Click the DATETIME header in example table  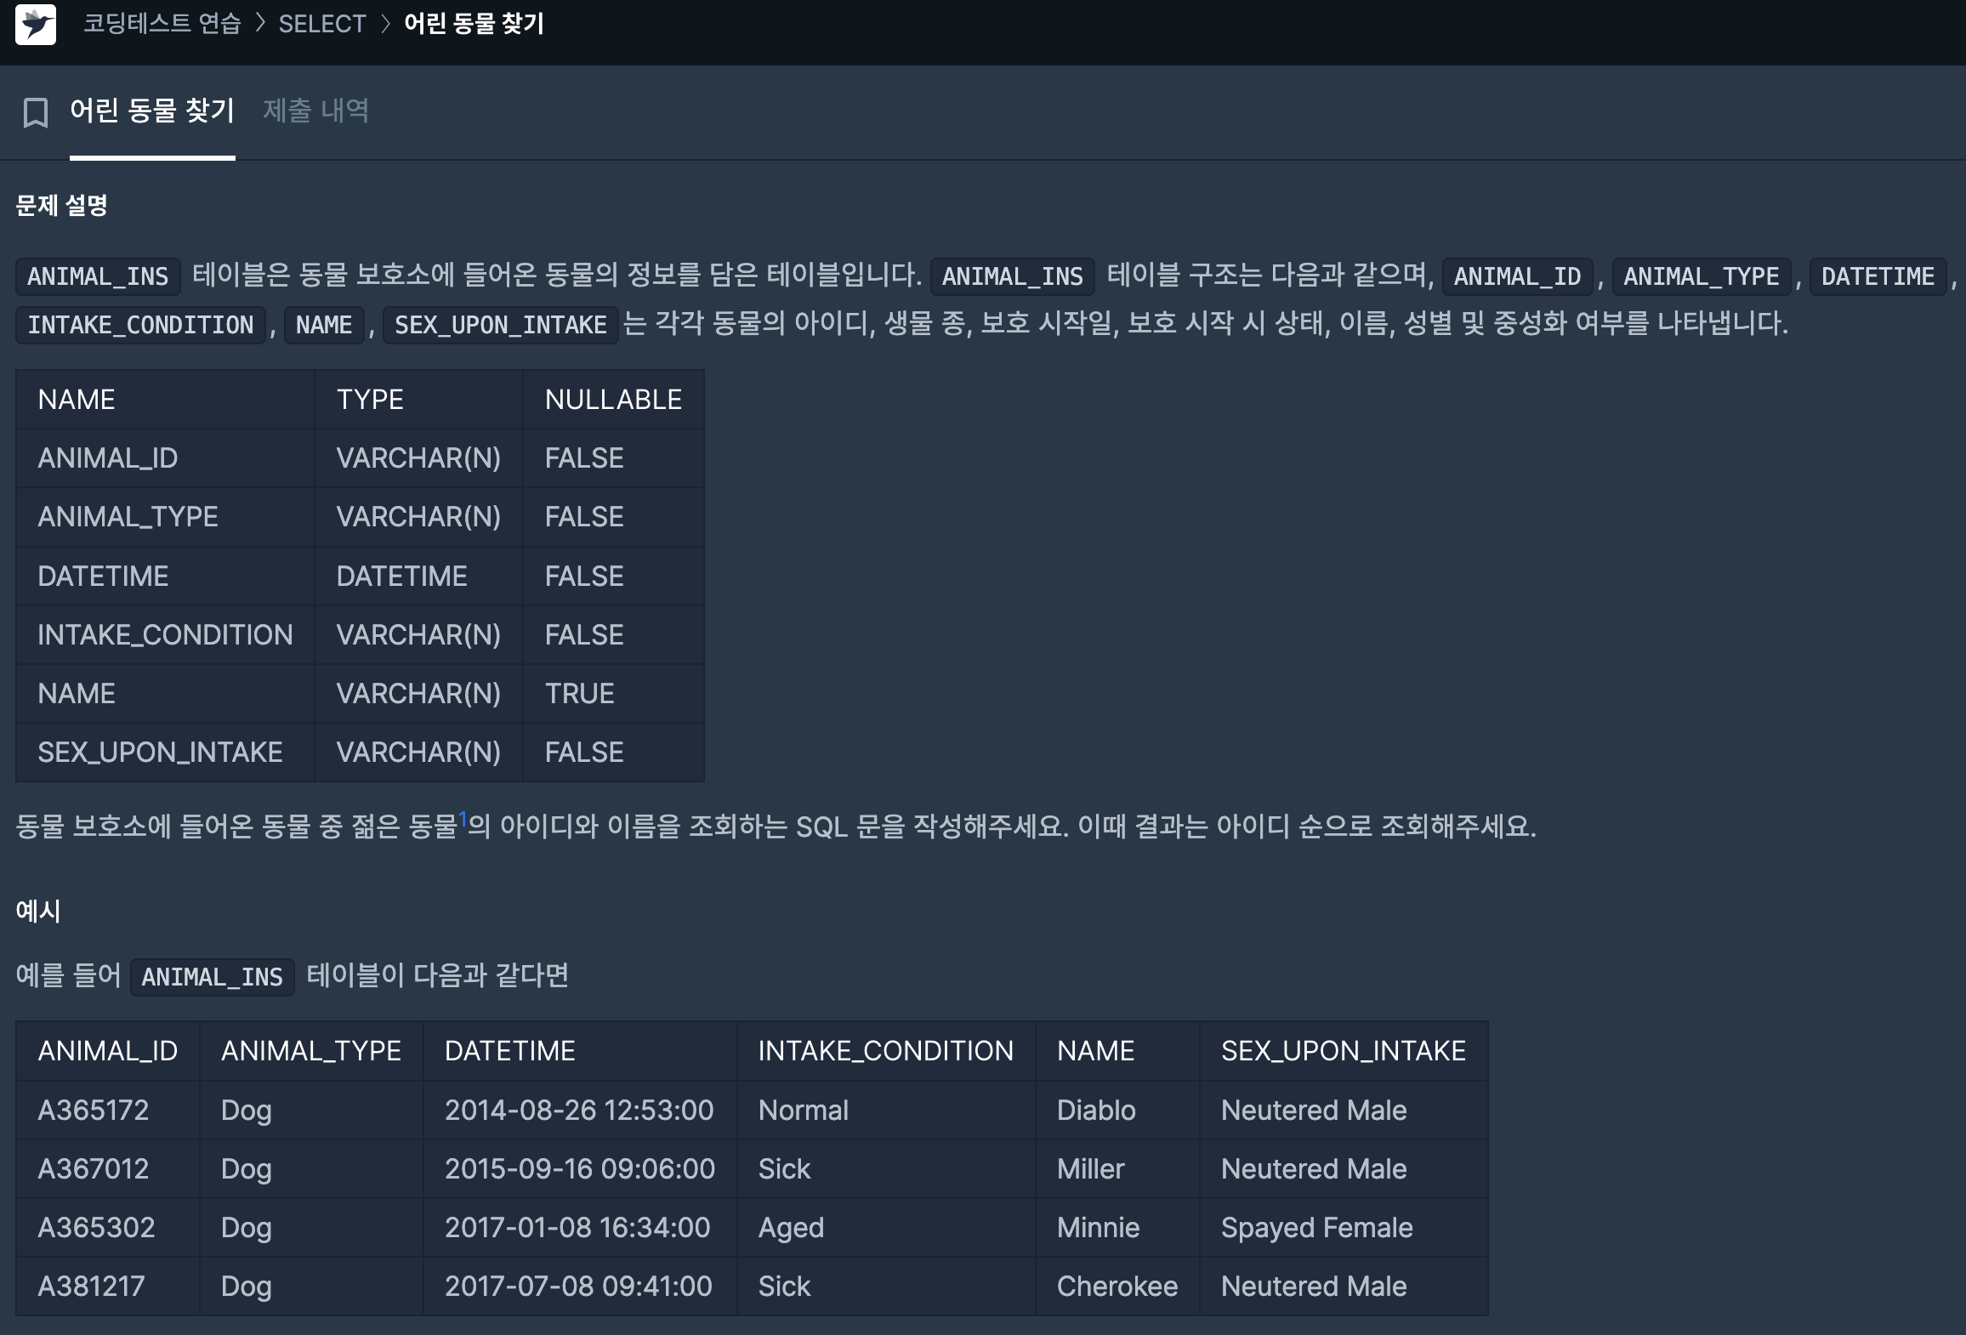tap(509, 1051)
